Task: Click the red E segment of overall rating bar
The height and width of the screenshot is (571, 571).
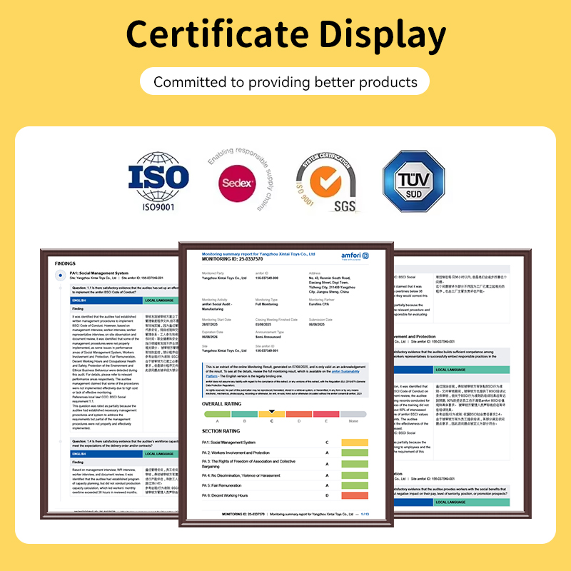Action: point(326,414)
